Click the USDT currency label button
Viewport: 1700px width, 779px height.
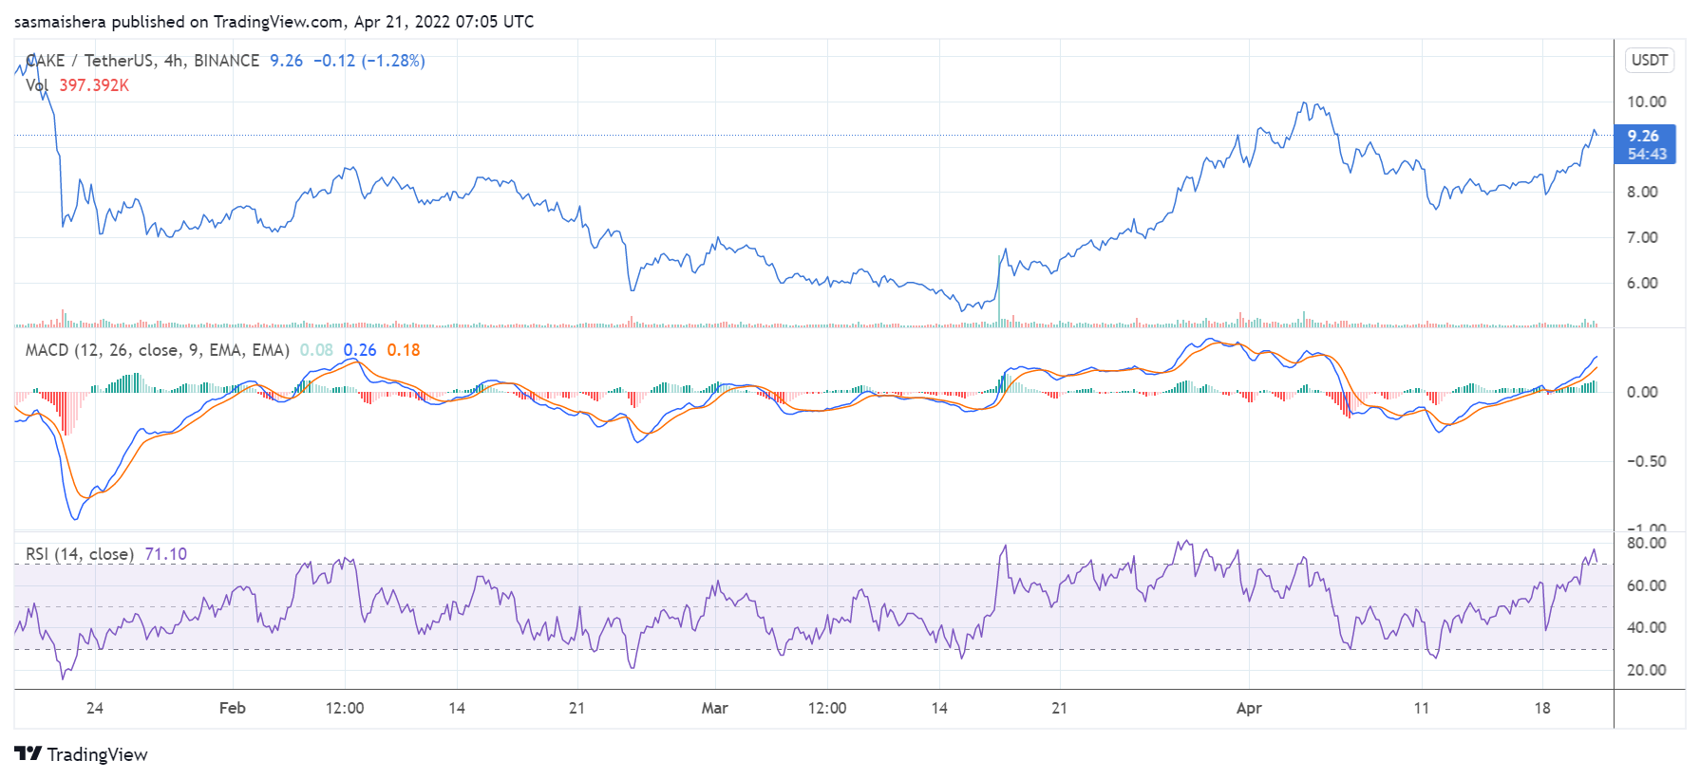1650,60
